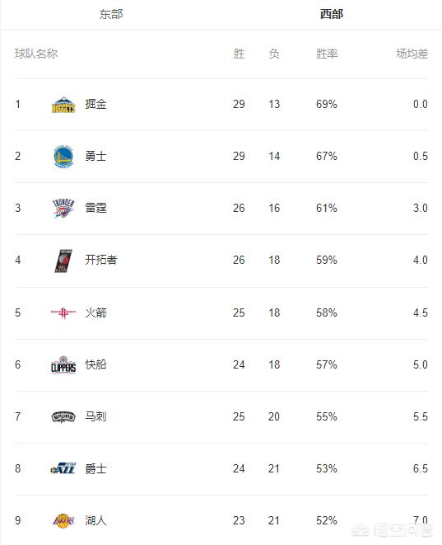Click the 胜 column header
The height and width of the screenshot is (545, 442).
coord(239,54)
